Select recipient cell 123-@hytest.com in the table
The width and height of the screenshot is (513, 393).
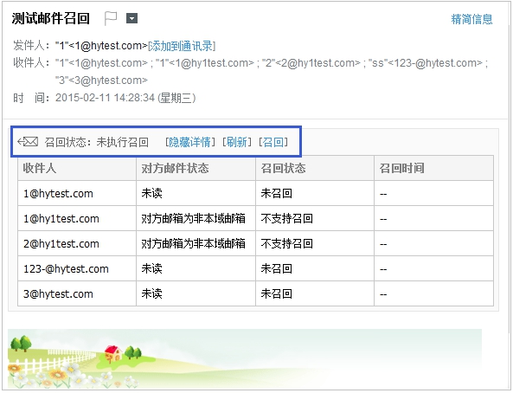77,268
